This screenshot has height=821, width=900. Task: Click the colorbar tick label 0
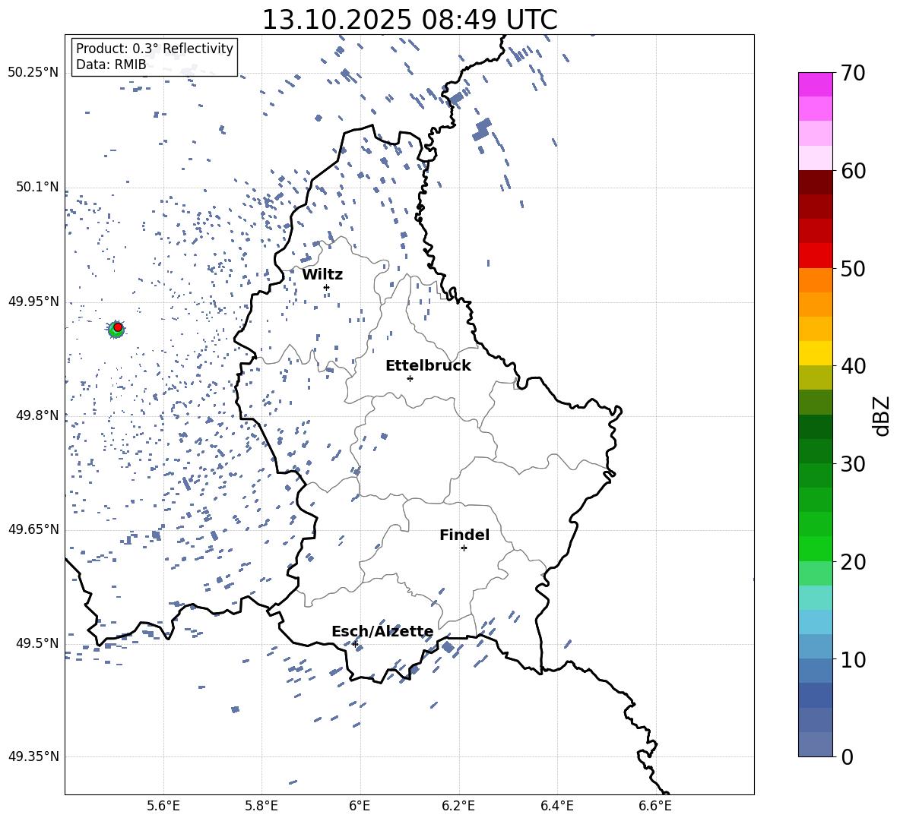(x=848, y=756)
